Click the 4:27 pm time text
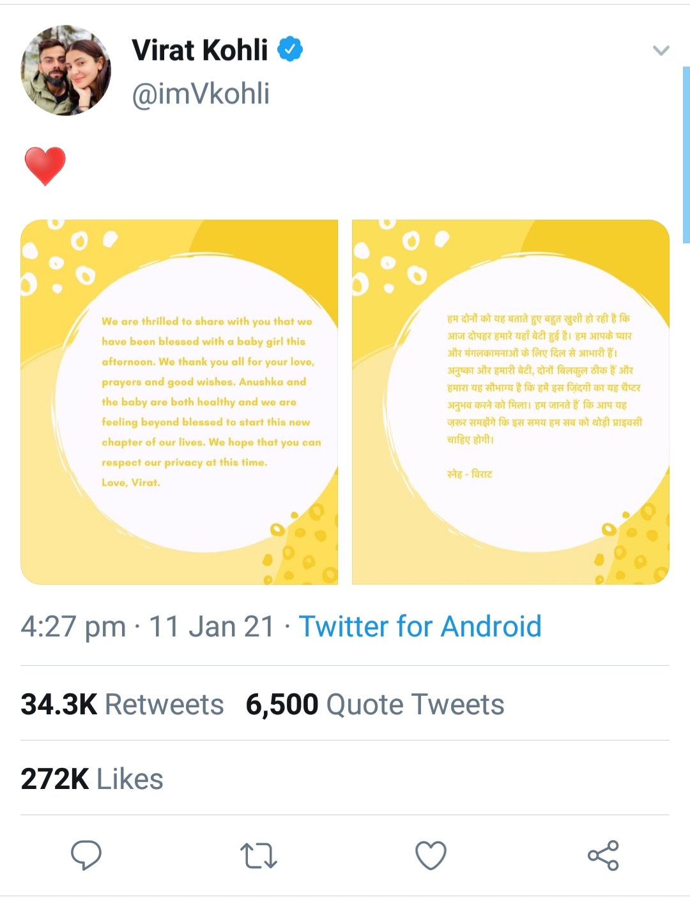 [73, 627]
